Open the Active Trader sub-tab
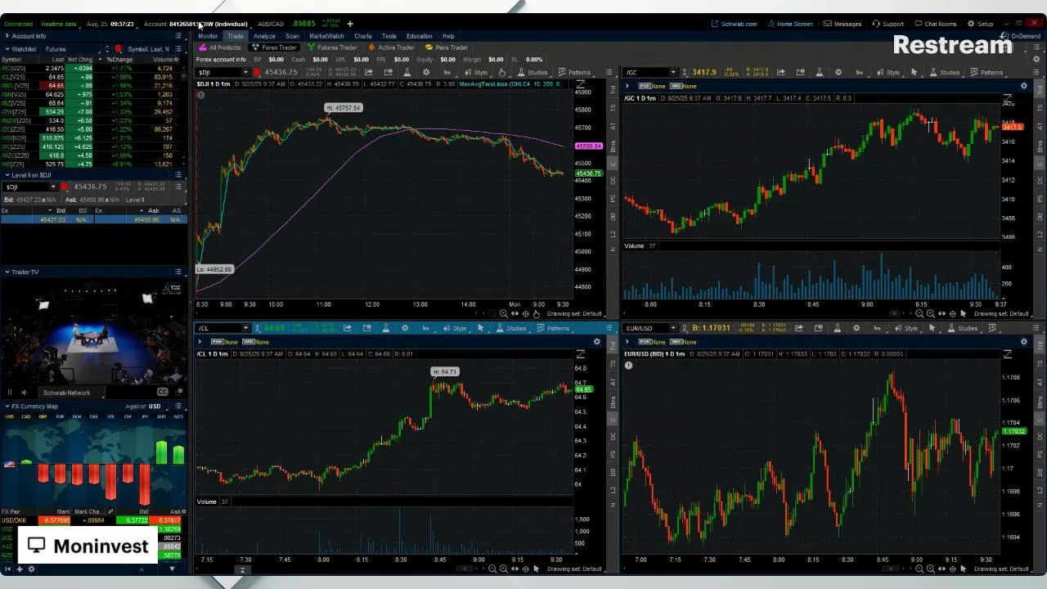The width and height of the screenshot is (1047, 589). (392, 47)
